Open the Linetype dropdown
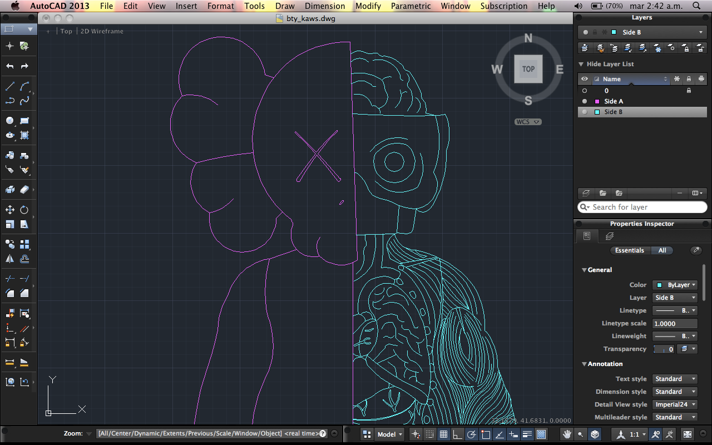 click(675, 310)
